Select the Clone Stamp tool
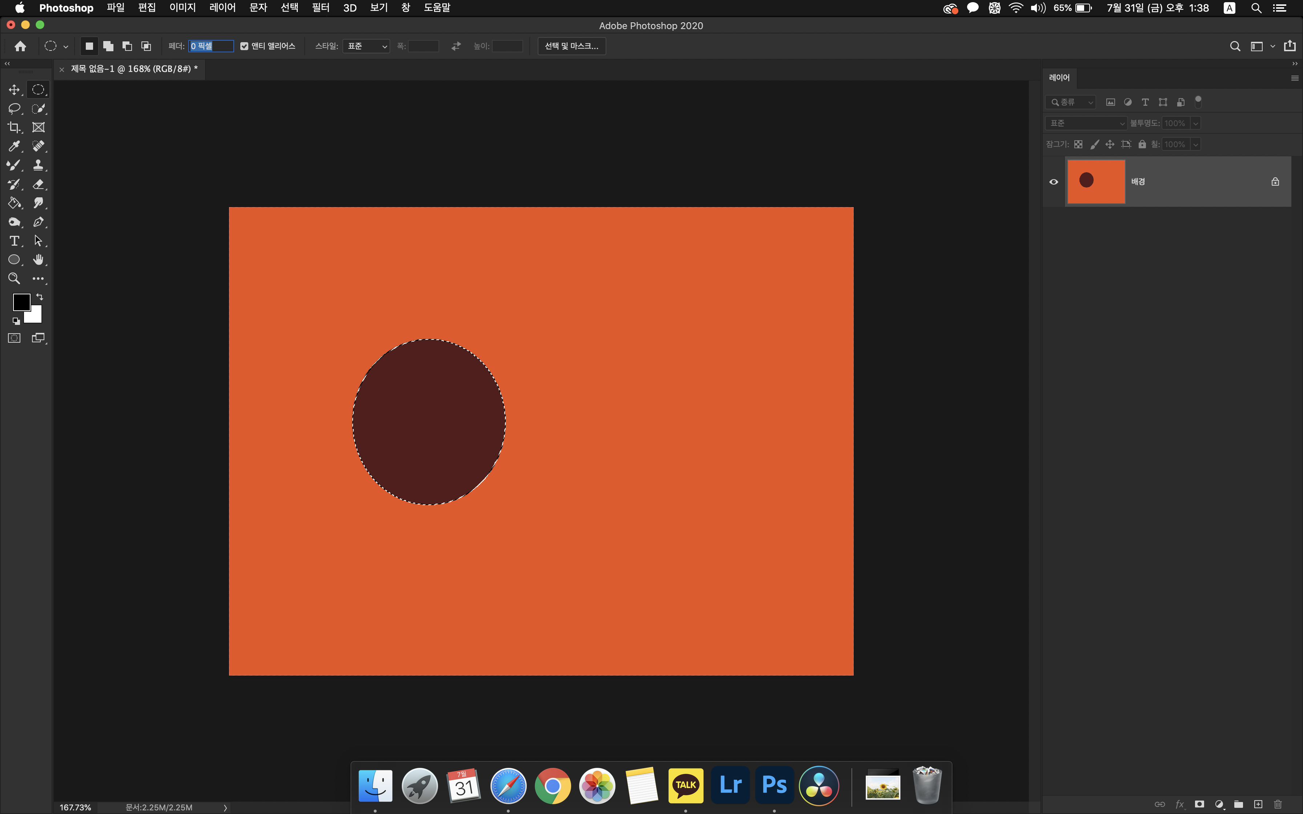Viewport: 1303px width, 814px height. [38, 165]
